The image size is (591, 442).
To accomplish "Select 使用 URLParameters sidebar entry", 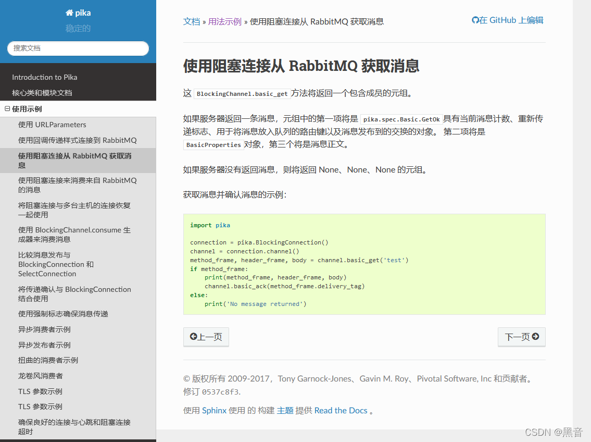I will pos(53,125).
